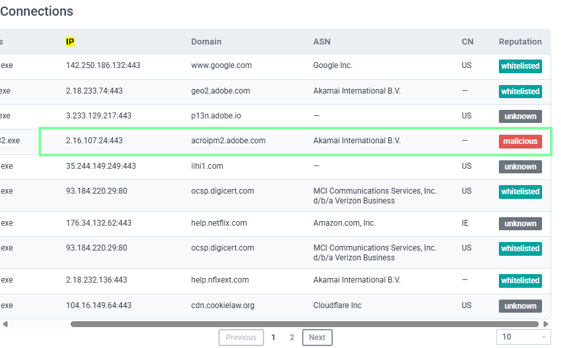
Task: Go to page 2 of connections
Action: (292, 338)
